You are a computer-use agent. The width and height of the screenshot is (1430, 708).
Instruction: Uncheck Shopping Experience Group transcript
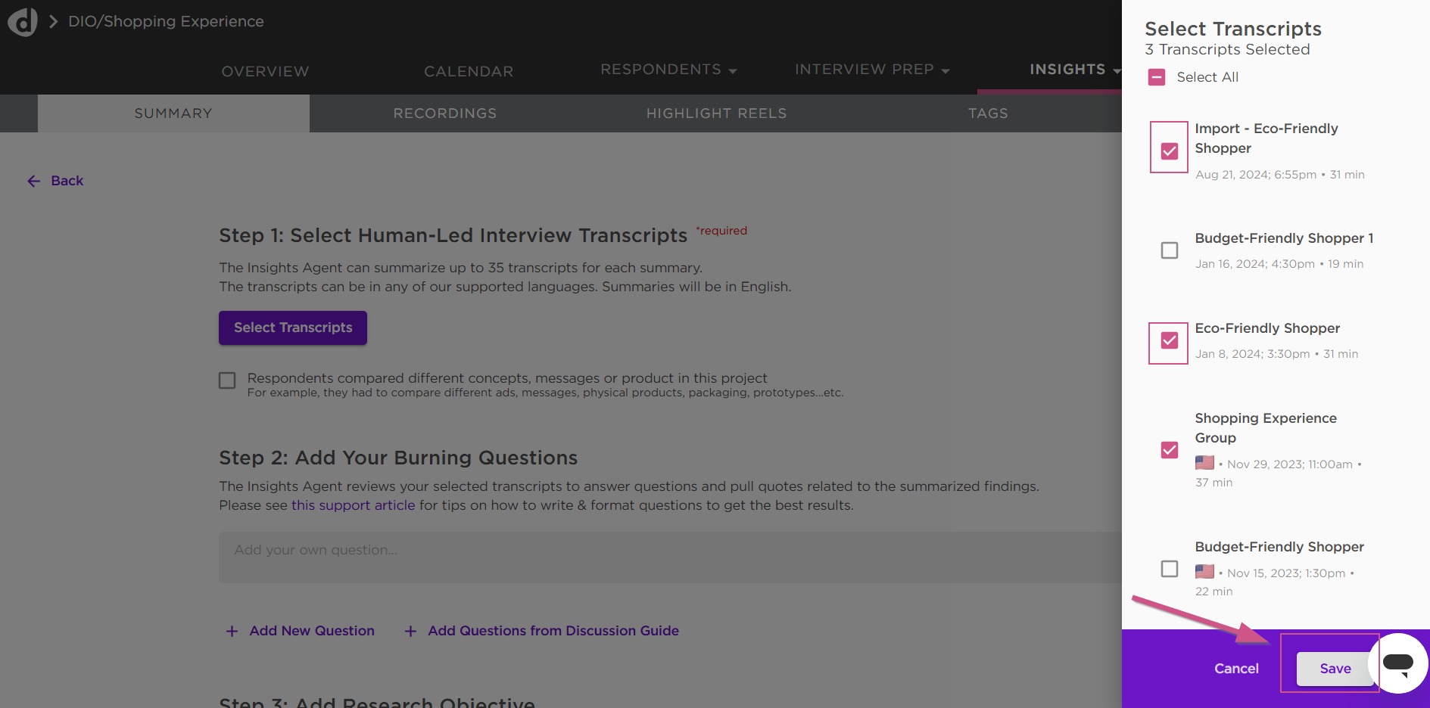(1170, 450)
